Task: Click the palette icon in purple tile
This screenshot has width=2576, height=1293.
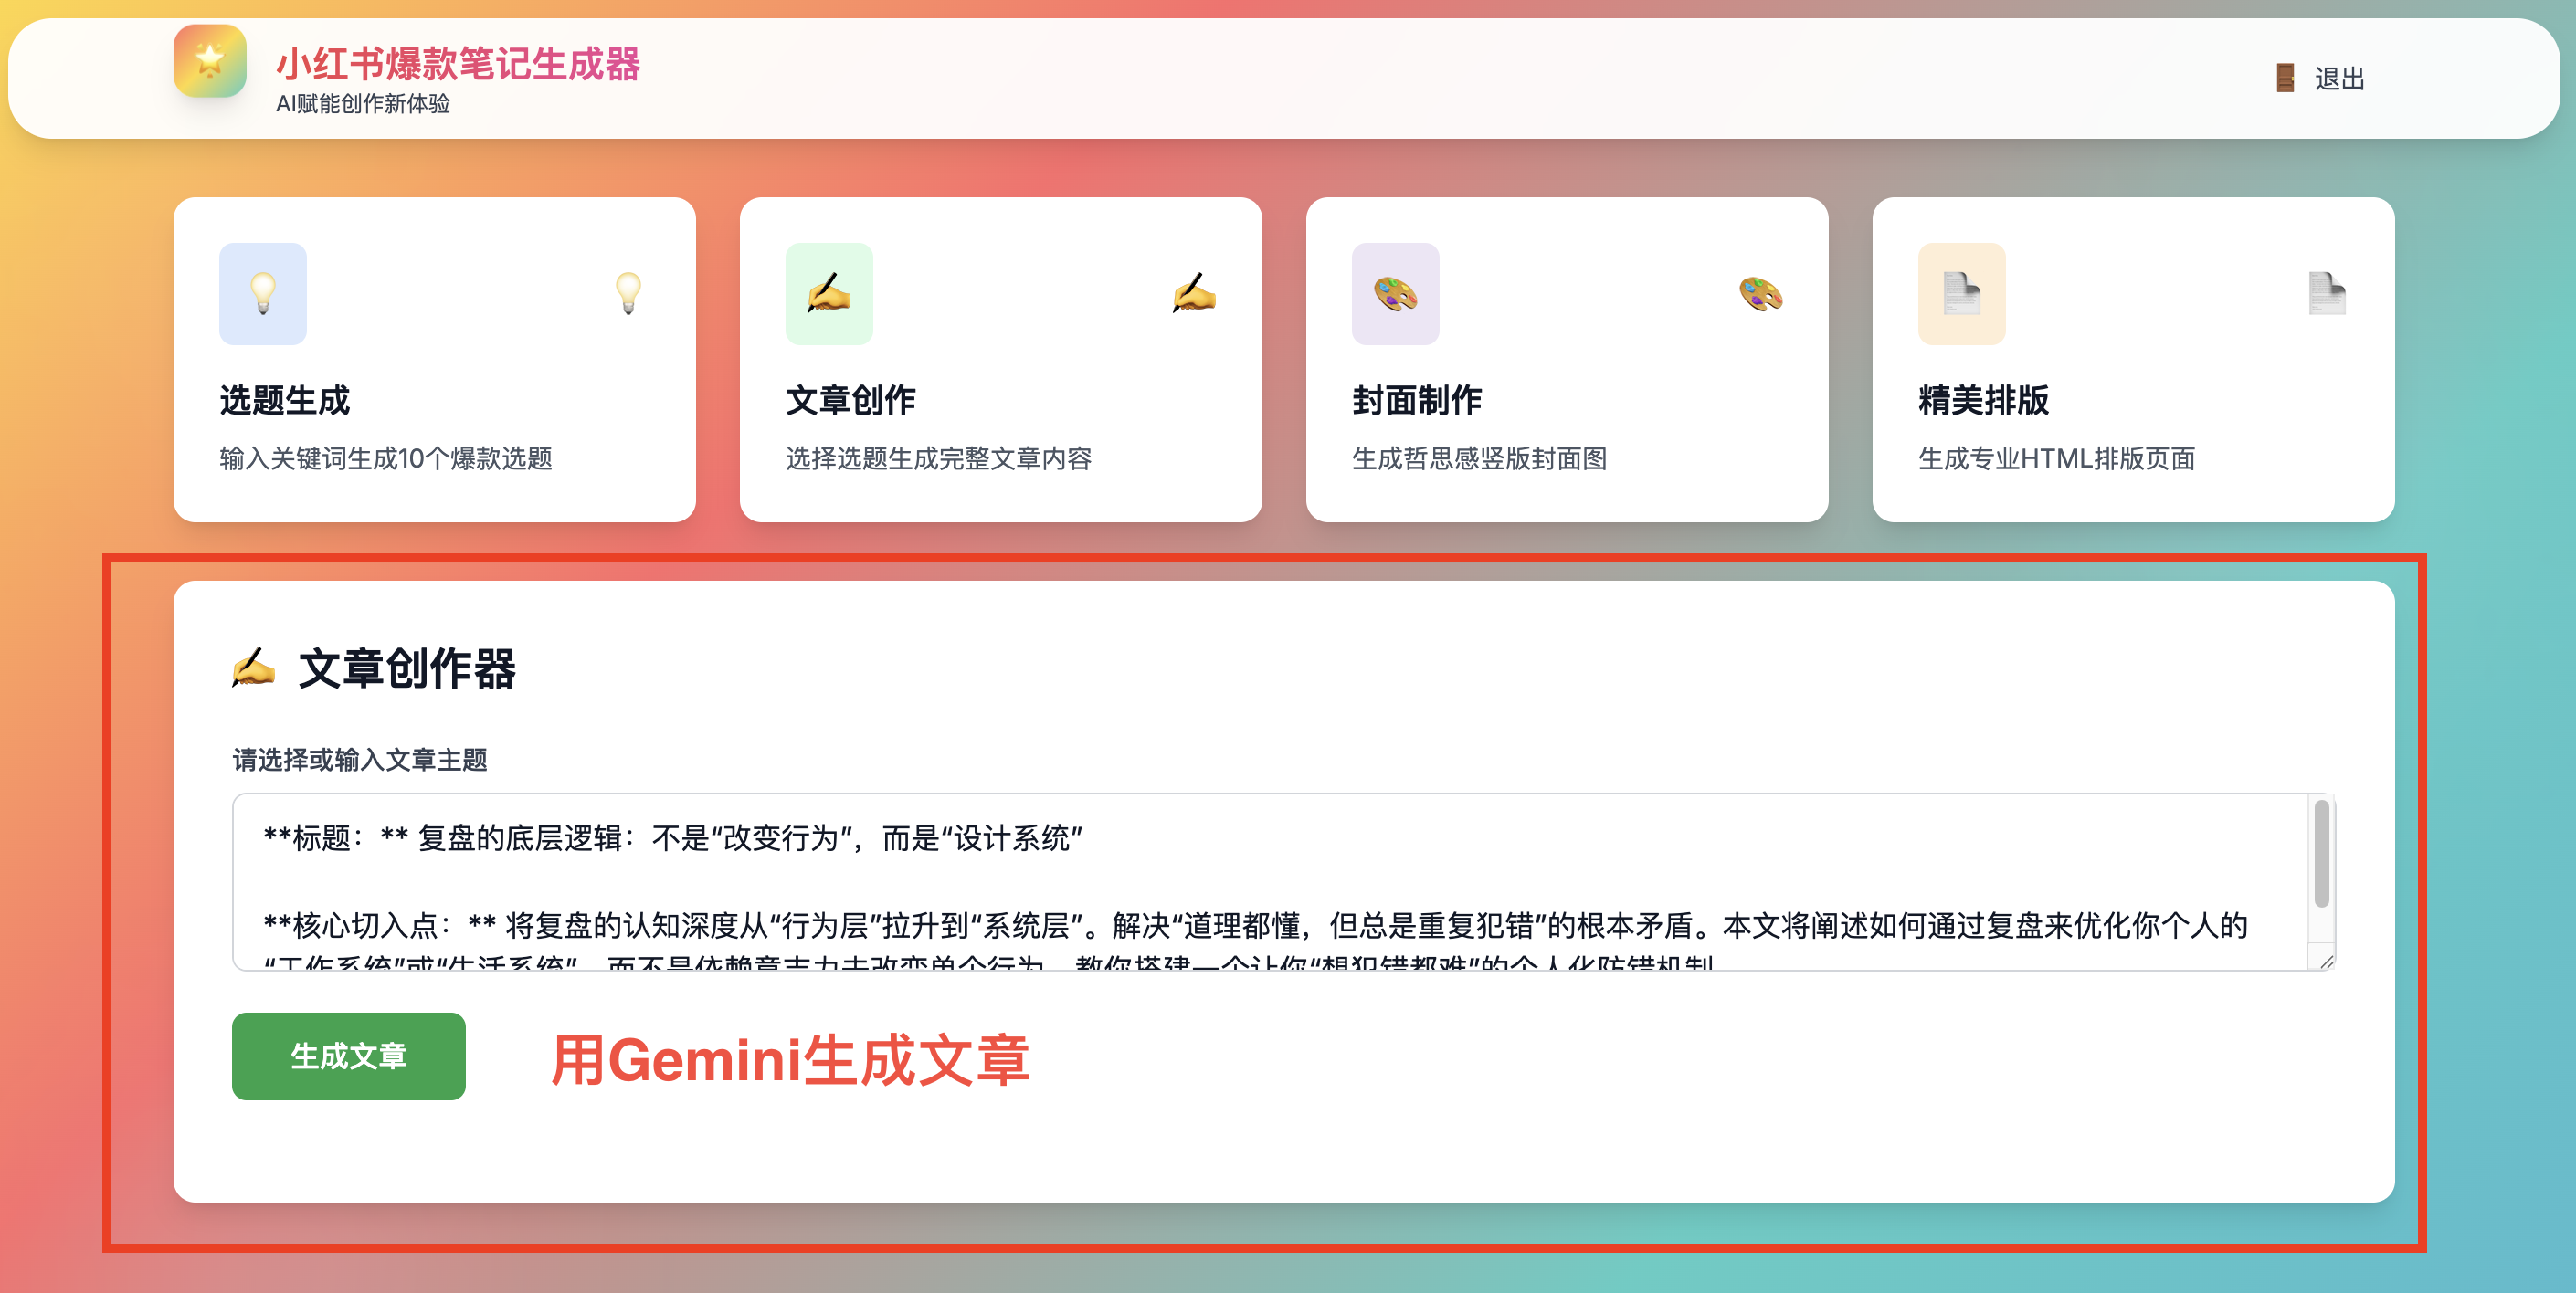Action: [x=1395, y=294]
